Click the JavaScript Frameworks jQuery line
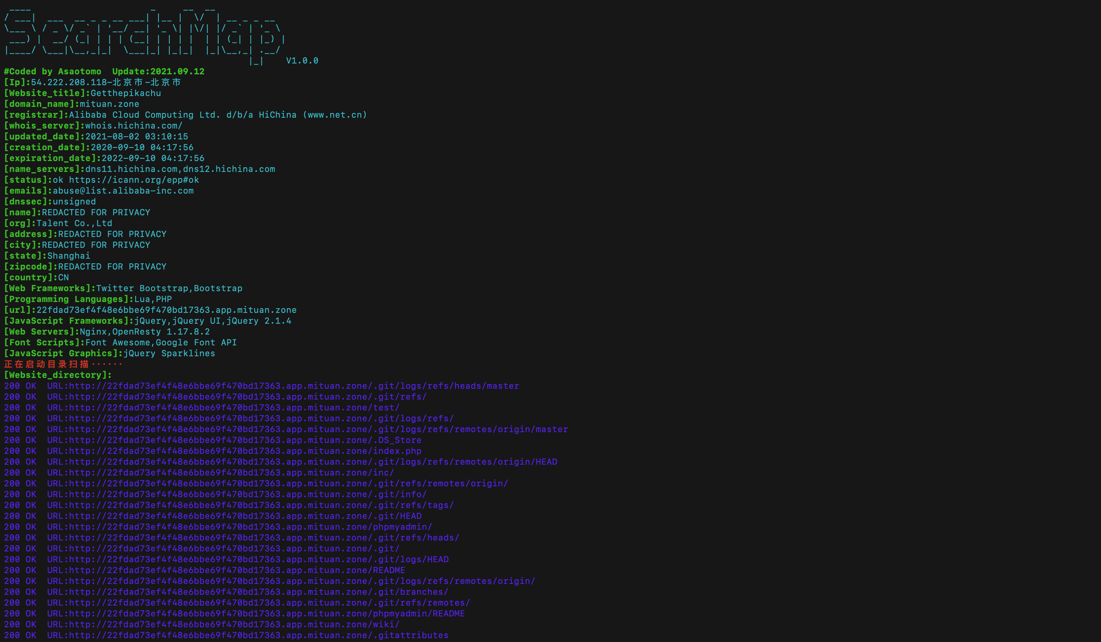 point(148,321)
